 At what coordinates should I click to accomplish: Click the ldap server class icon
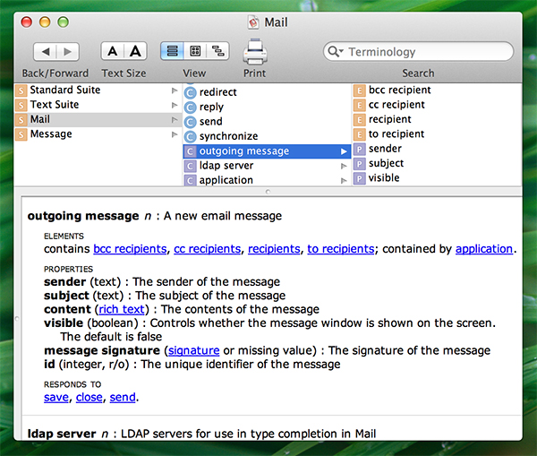(190, 166)
